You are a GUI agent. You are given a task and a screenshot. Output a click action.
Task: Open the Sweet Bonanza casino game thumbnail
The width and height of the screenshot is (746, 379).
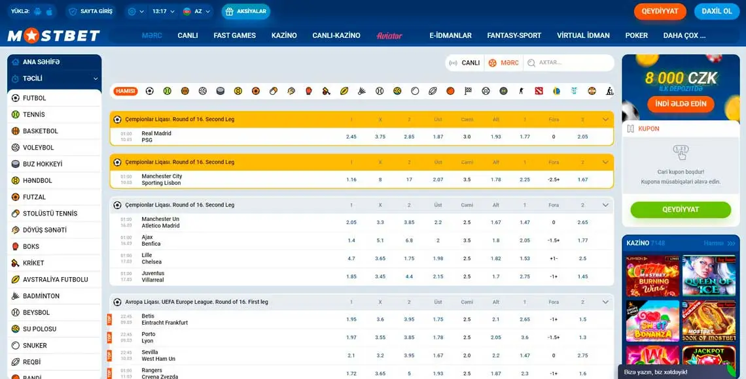pyautogui.click(x=652, y=321)
